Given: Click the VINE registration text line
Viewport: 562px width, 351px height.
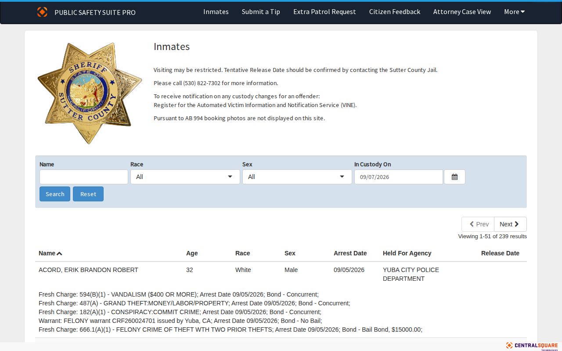Looking at the screenshot, I should [255, 105].
